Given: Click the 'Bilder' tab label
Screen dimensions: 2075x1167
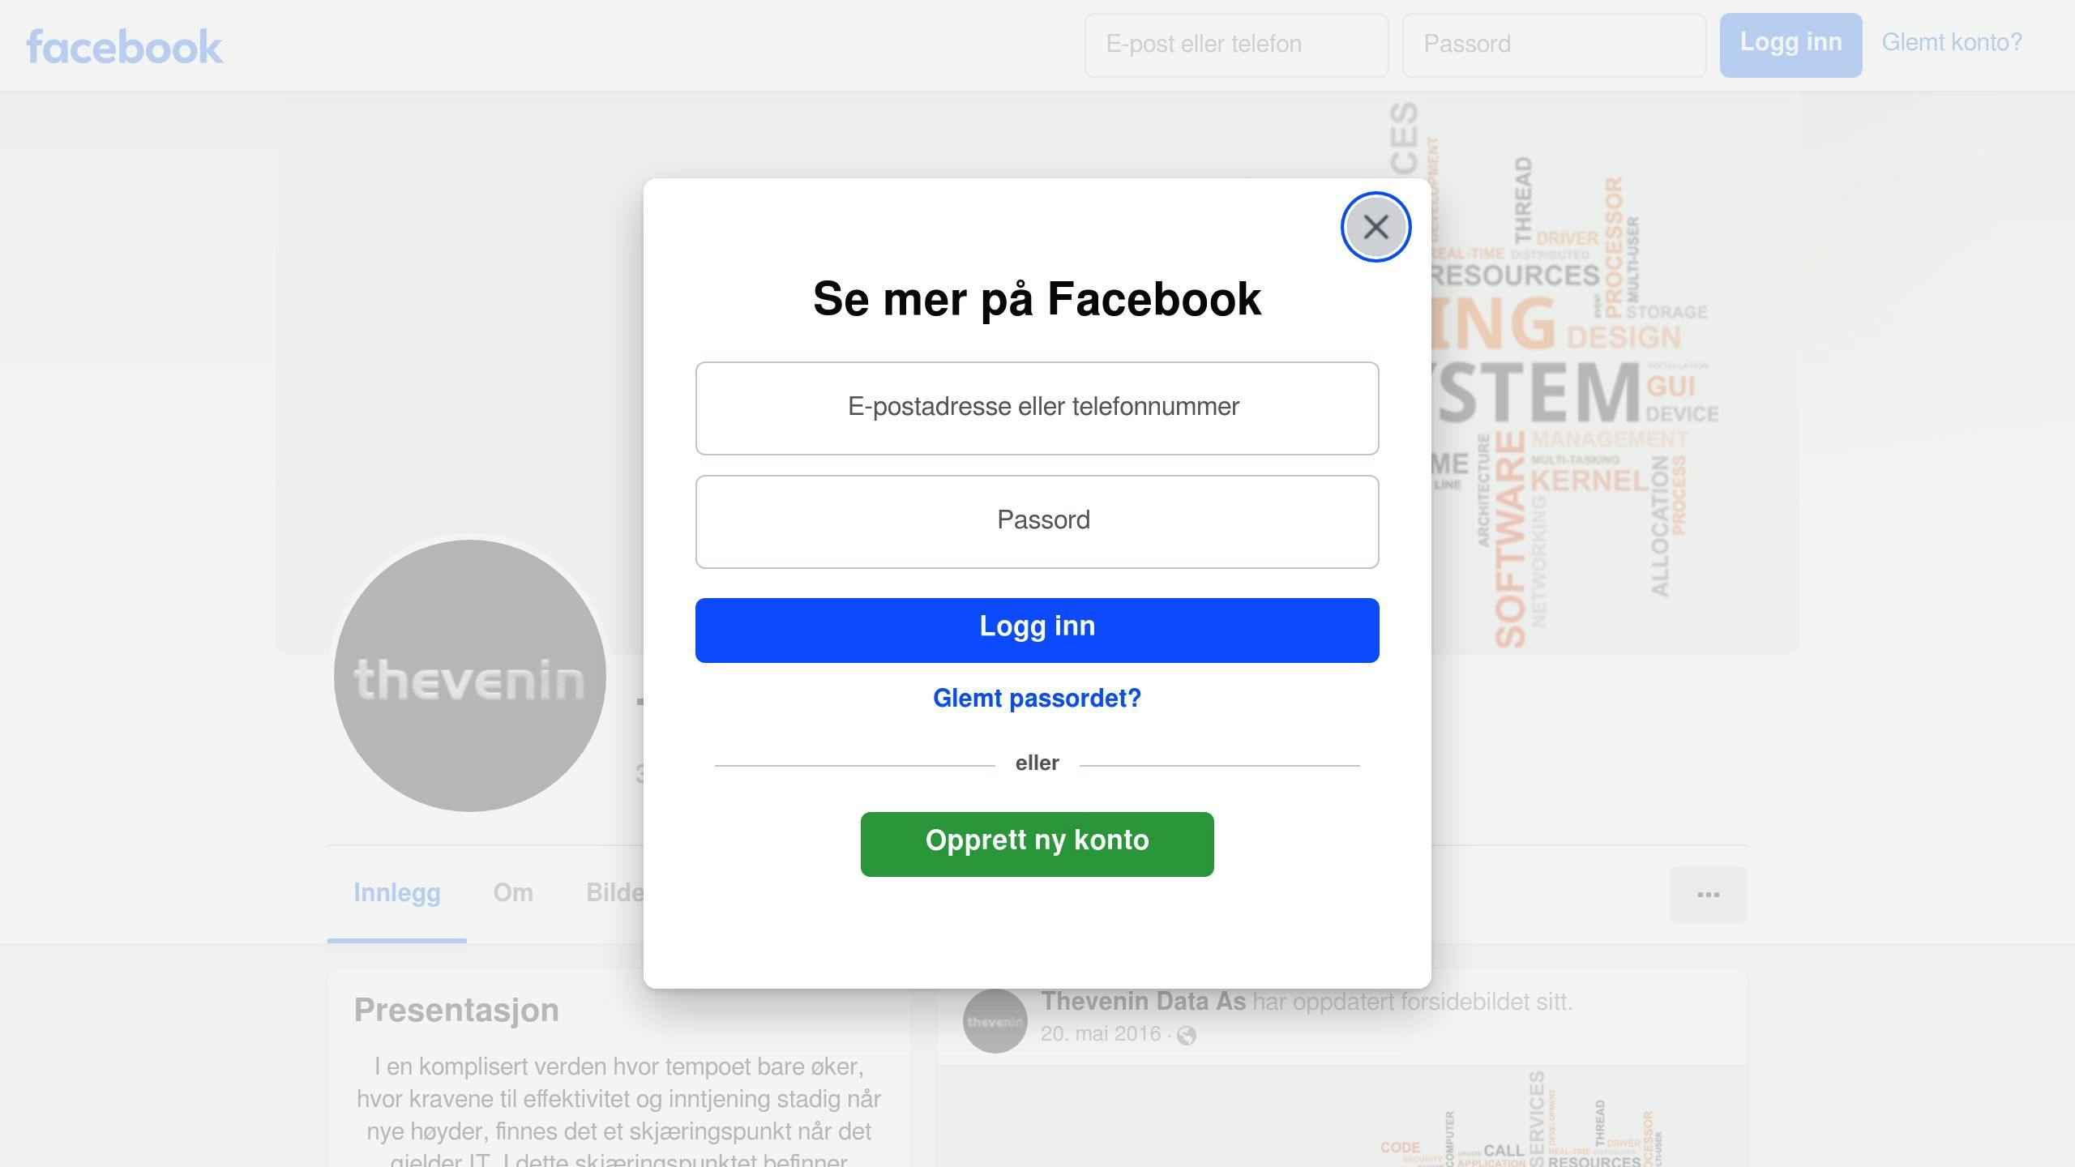Looking at the screenshot, I should (x=620, y=892).
